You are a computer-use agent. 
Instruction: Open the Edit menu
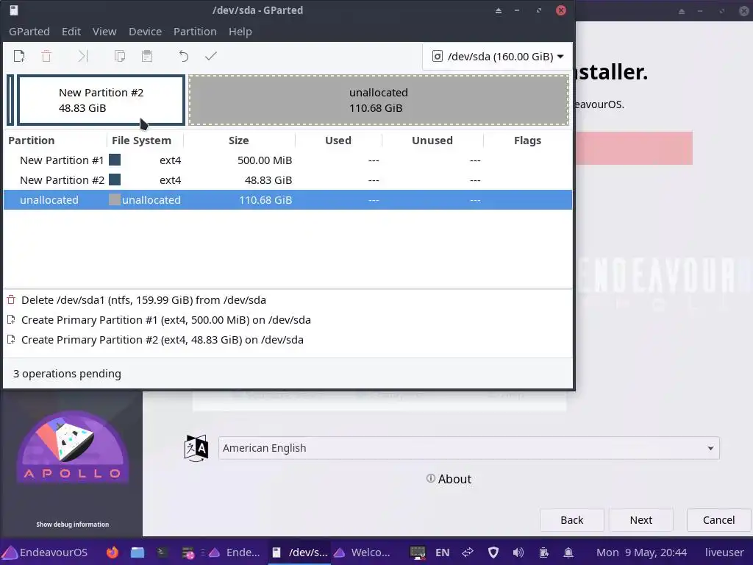pos(71,31)
